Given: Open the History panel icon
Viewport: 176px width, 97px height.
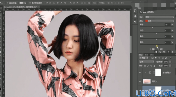Looking at the screenshot, I should point(135,10).
